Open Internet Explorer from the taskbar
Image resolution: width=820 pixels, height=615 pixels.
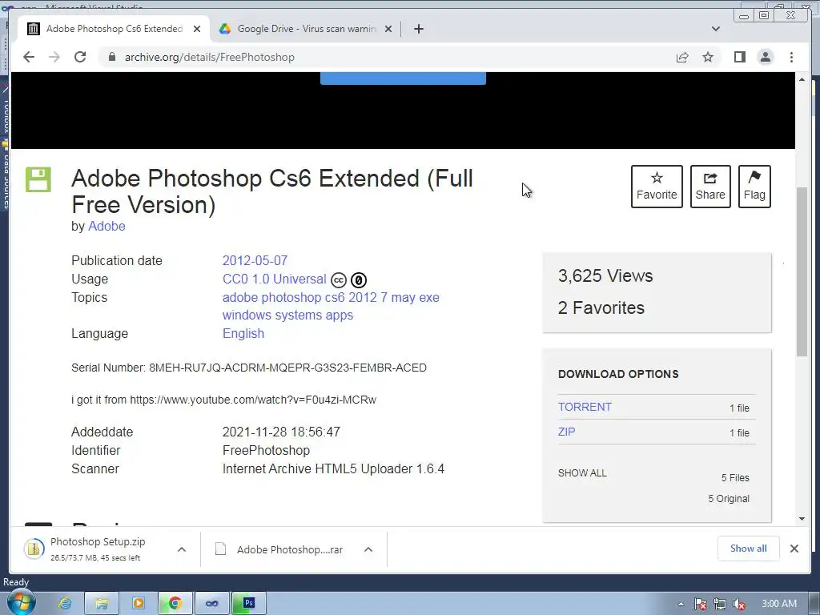[65, 604]
